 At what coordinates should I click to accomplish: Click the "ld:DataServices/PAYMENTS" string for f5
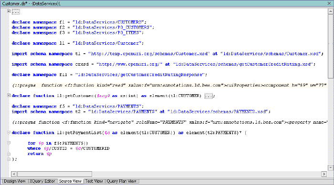[107, 106]
